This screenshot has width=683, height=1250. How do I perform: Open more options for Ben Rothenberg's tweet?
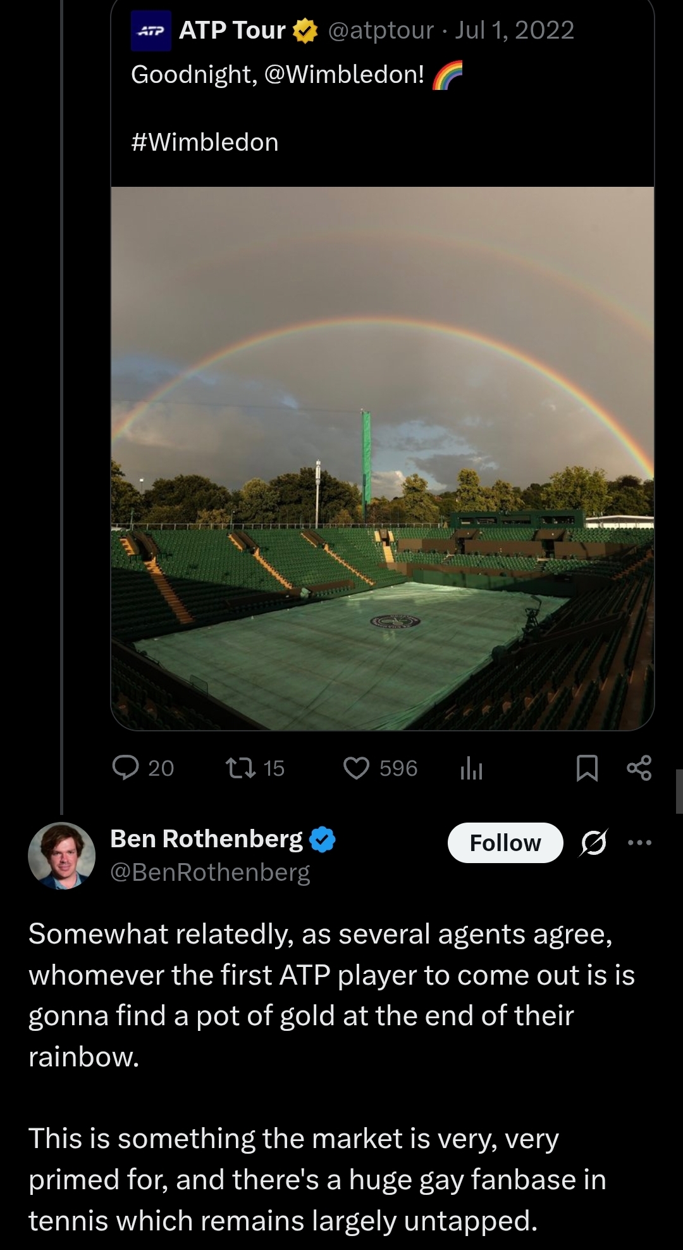(x=639, y=843)
